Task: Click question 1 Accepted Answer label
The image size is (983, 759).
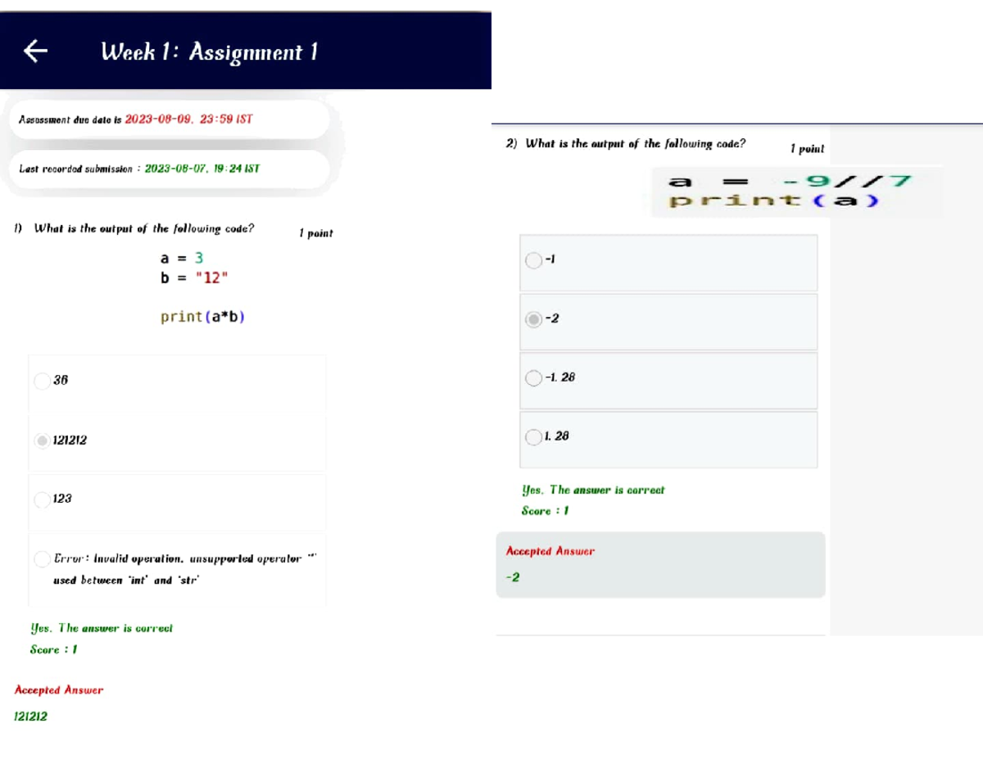Action: (59, 690)
